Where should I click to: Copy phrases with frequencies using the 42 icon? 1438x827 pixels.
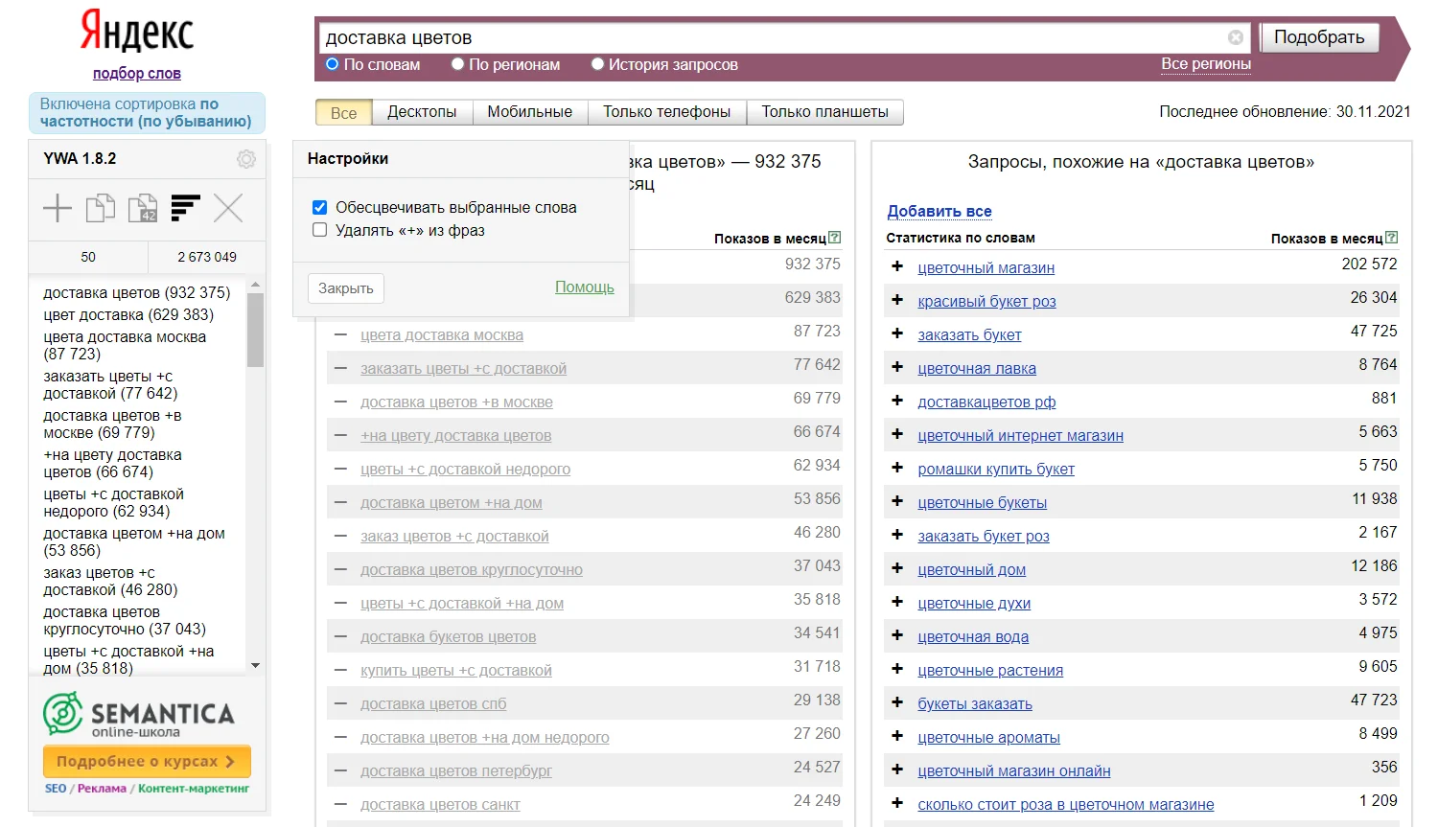[x=143, y=208]
